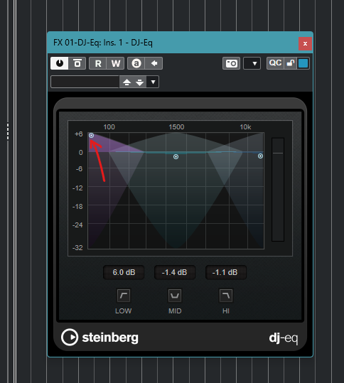Click the camera snapshot icon
Image resolution: width=344 pixels, height=383 pixels.
[x=231, y=63]
